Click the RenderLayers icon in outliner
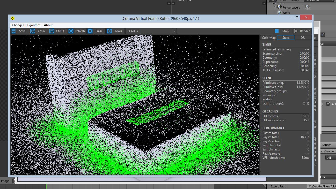The width and height of the screenshot is (336, 189). pyautogui.click(x=280, y=7)
